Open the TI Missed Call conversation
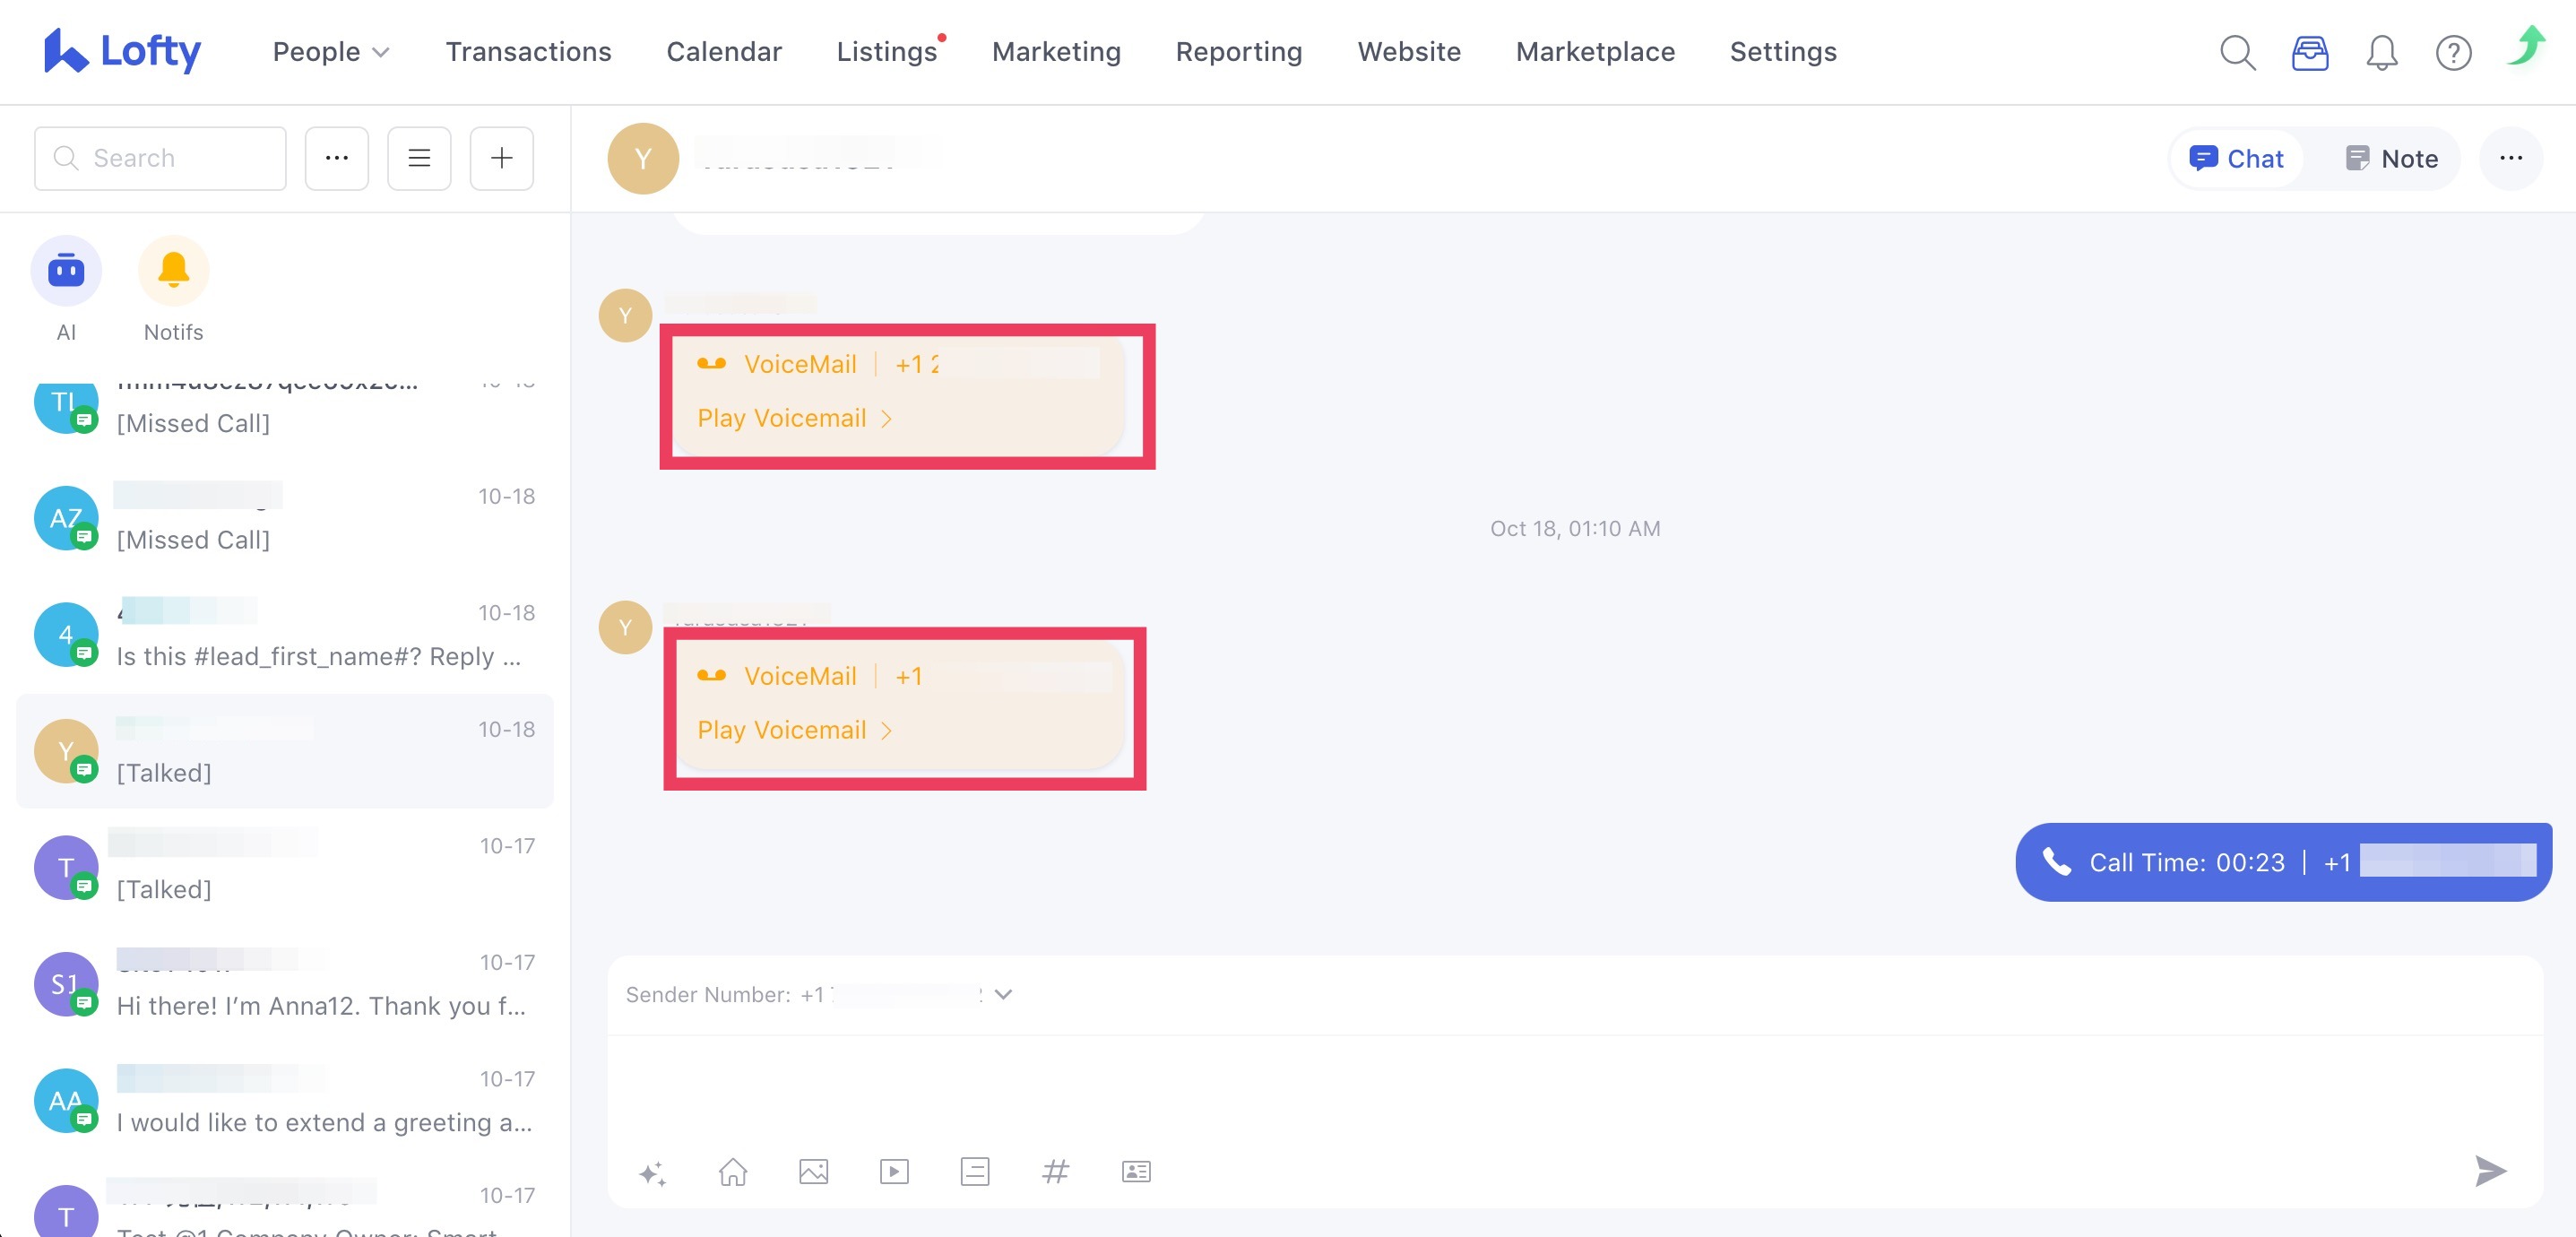The image size is (2576, 1237). (x=285, y=410)
